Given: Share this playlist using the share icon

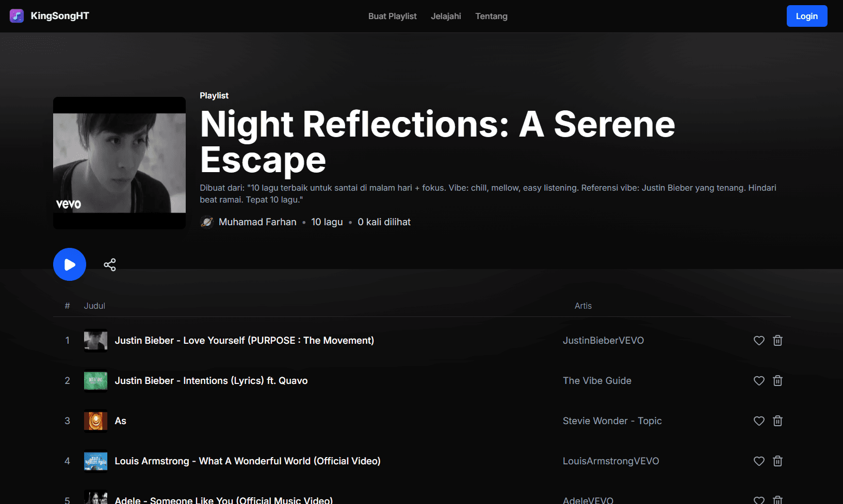Looking at the screenshot, I should click(x=110, y=264).
